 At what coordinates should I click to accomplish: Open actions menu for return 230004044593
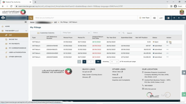[x=167, y=53]
